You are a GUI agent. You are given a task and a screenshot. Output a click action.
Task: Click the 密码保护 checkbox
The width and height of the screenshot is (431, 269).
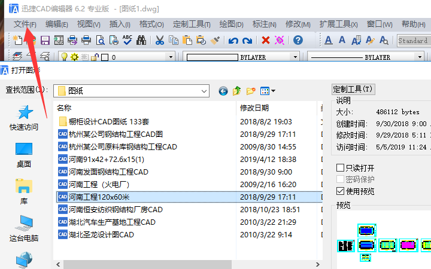tap(340, 179)
